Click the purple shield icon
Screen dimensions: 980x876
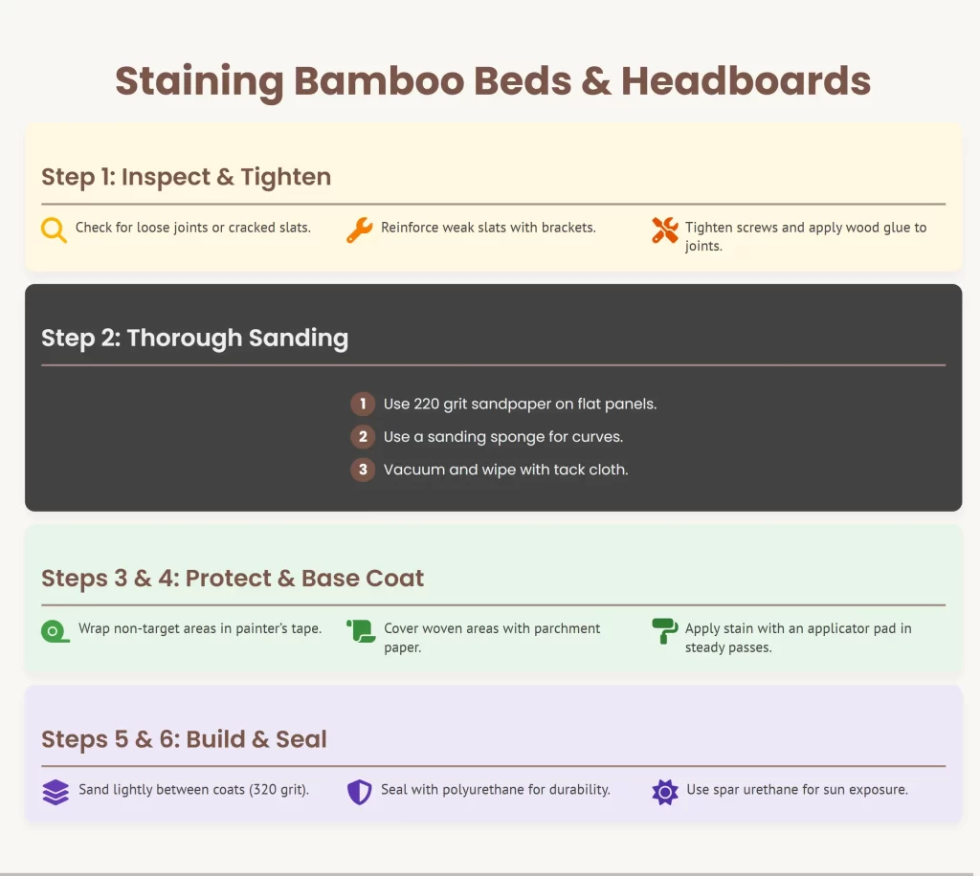[359, 792]
